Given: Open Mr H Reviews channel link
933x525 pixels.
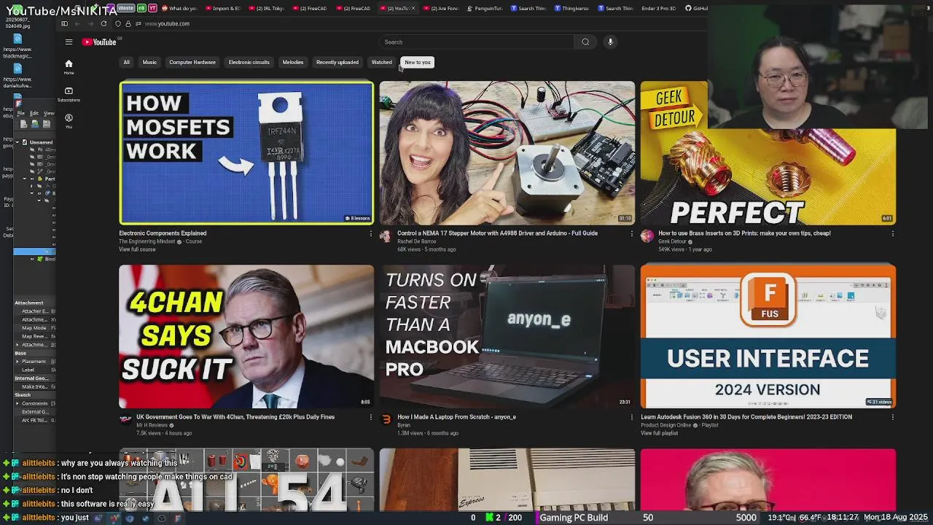Looking at the screenshot, I should [152, 425].
